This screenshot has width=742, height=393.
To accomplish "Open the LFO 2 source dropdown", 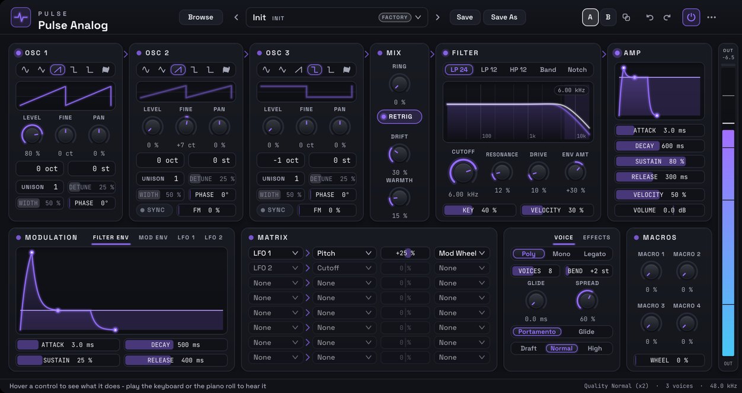I will (276, 268).
